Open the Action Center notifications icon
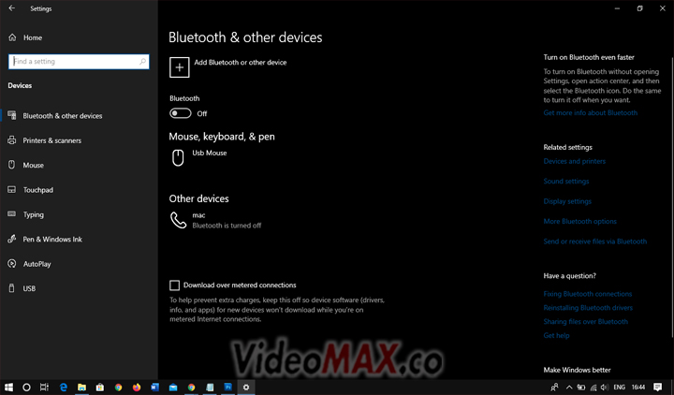This screenshot has width=674, height=395. tap(658, 388)
